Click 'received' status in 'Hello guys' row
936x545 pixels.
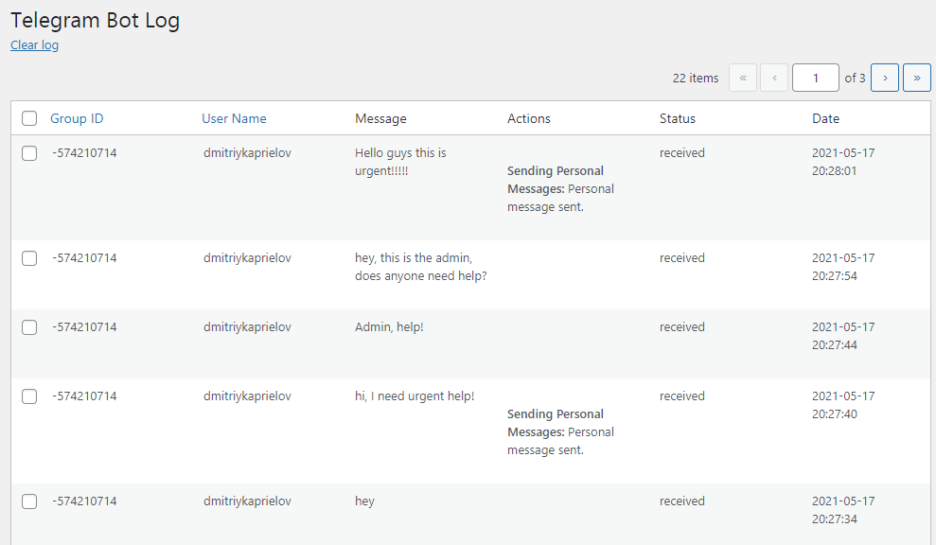coord(681,153)
